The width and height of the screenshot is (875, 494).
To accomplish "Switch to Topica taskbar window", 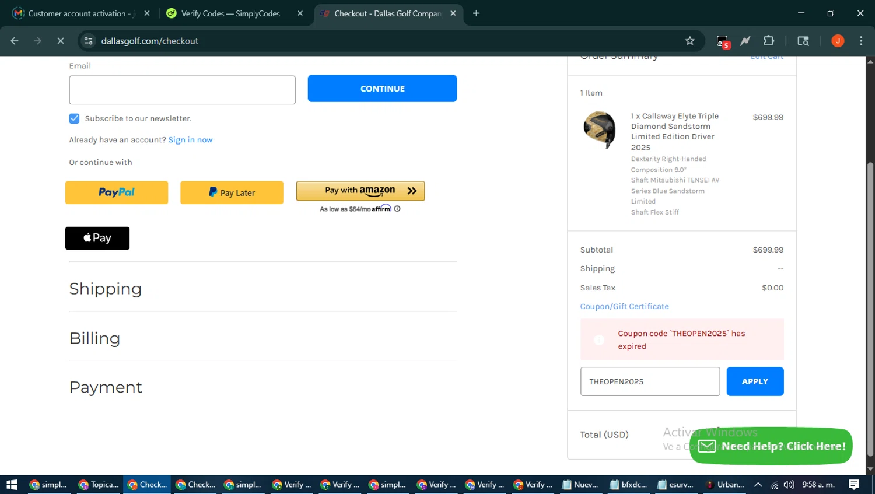I will [x=99, y=485].
